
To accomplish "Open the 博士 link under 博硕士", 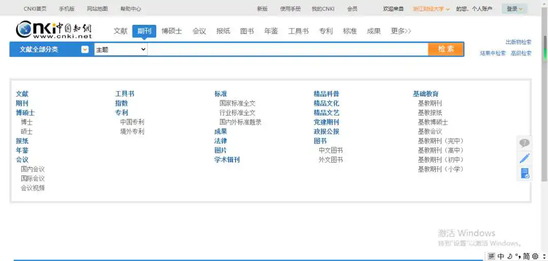I will [x=26, y=122].
